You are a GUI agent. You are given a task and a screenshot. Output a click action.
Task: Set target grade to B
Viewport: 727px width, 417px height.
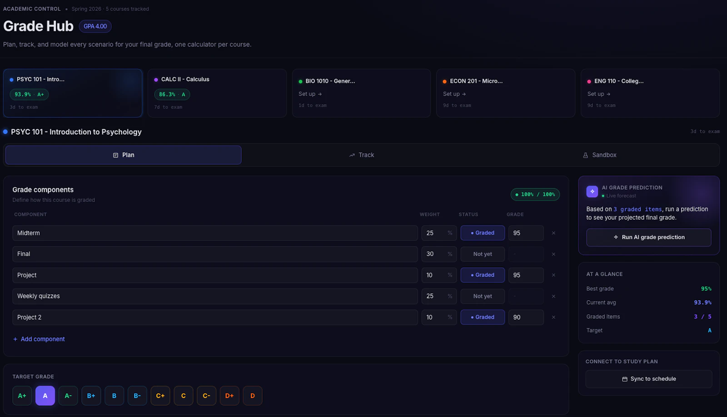[114, 396]
